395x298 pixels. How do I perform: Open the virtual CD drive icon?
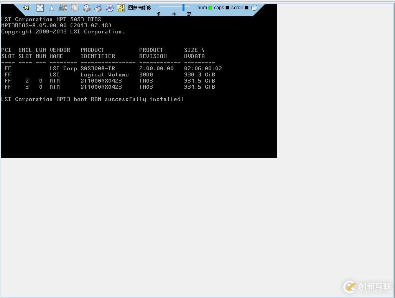pos(86,8)
